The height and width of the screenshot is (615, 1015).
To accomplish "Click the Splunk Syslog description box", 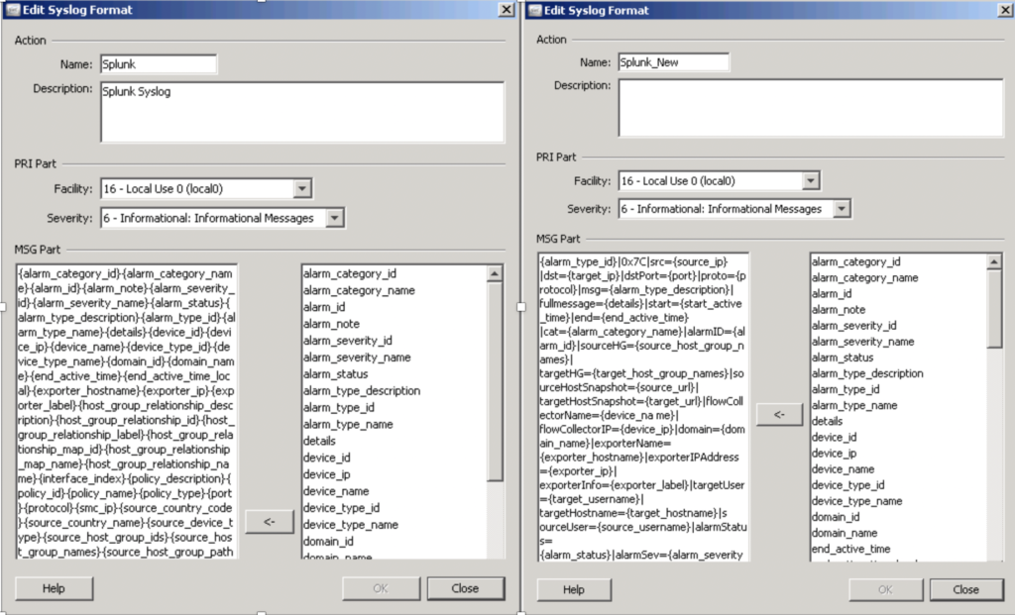I will click(301, 111).
